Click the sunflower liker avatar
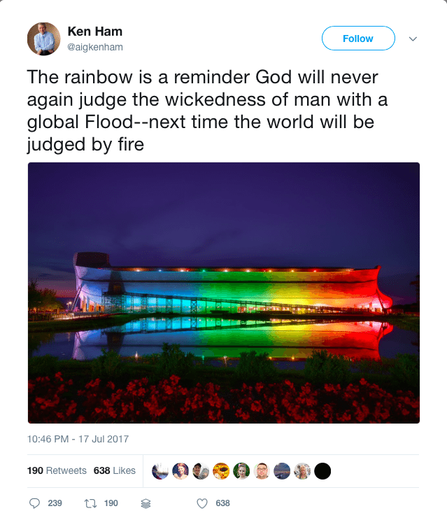Image resolution: width=447 pixels, height=518 pixels. tap(221, 471)
